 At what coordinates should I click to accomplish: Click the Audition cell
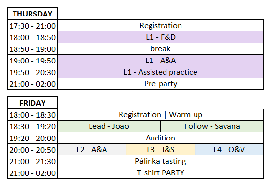coord(160,138)
